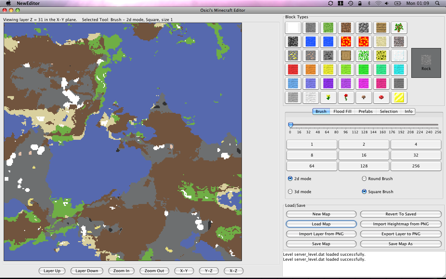
Task: Click Save Map As button
Action: click(401, 244)
